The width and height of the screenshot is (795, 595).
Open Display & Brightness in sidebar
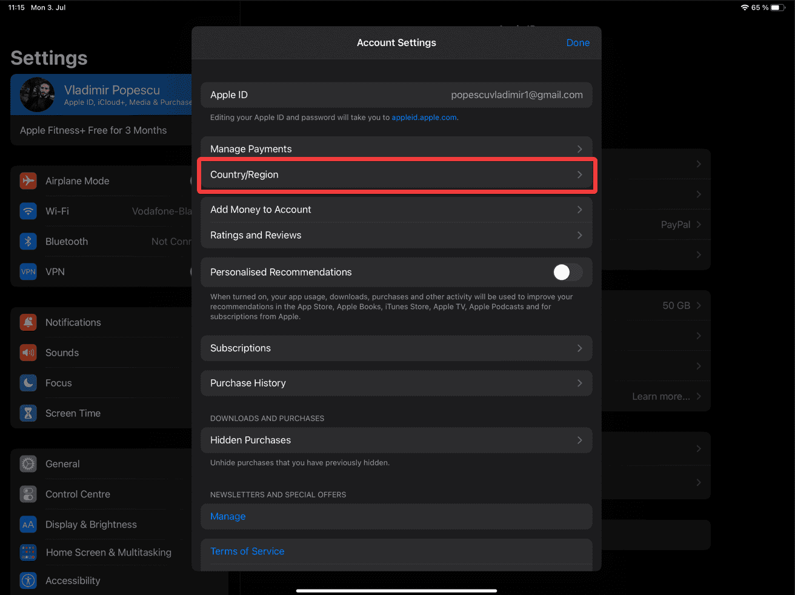click(101, 525)
